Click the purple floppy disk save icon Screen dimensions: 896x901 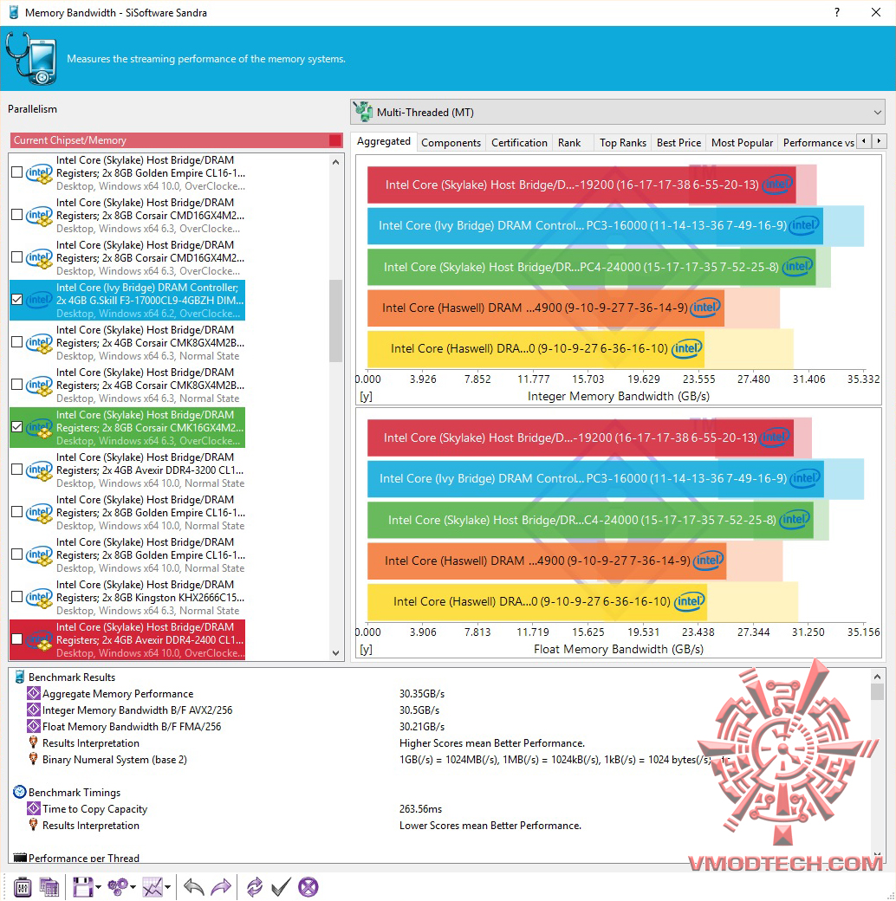tap(82, 887)
